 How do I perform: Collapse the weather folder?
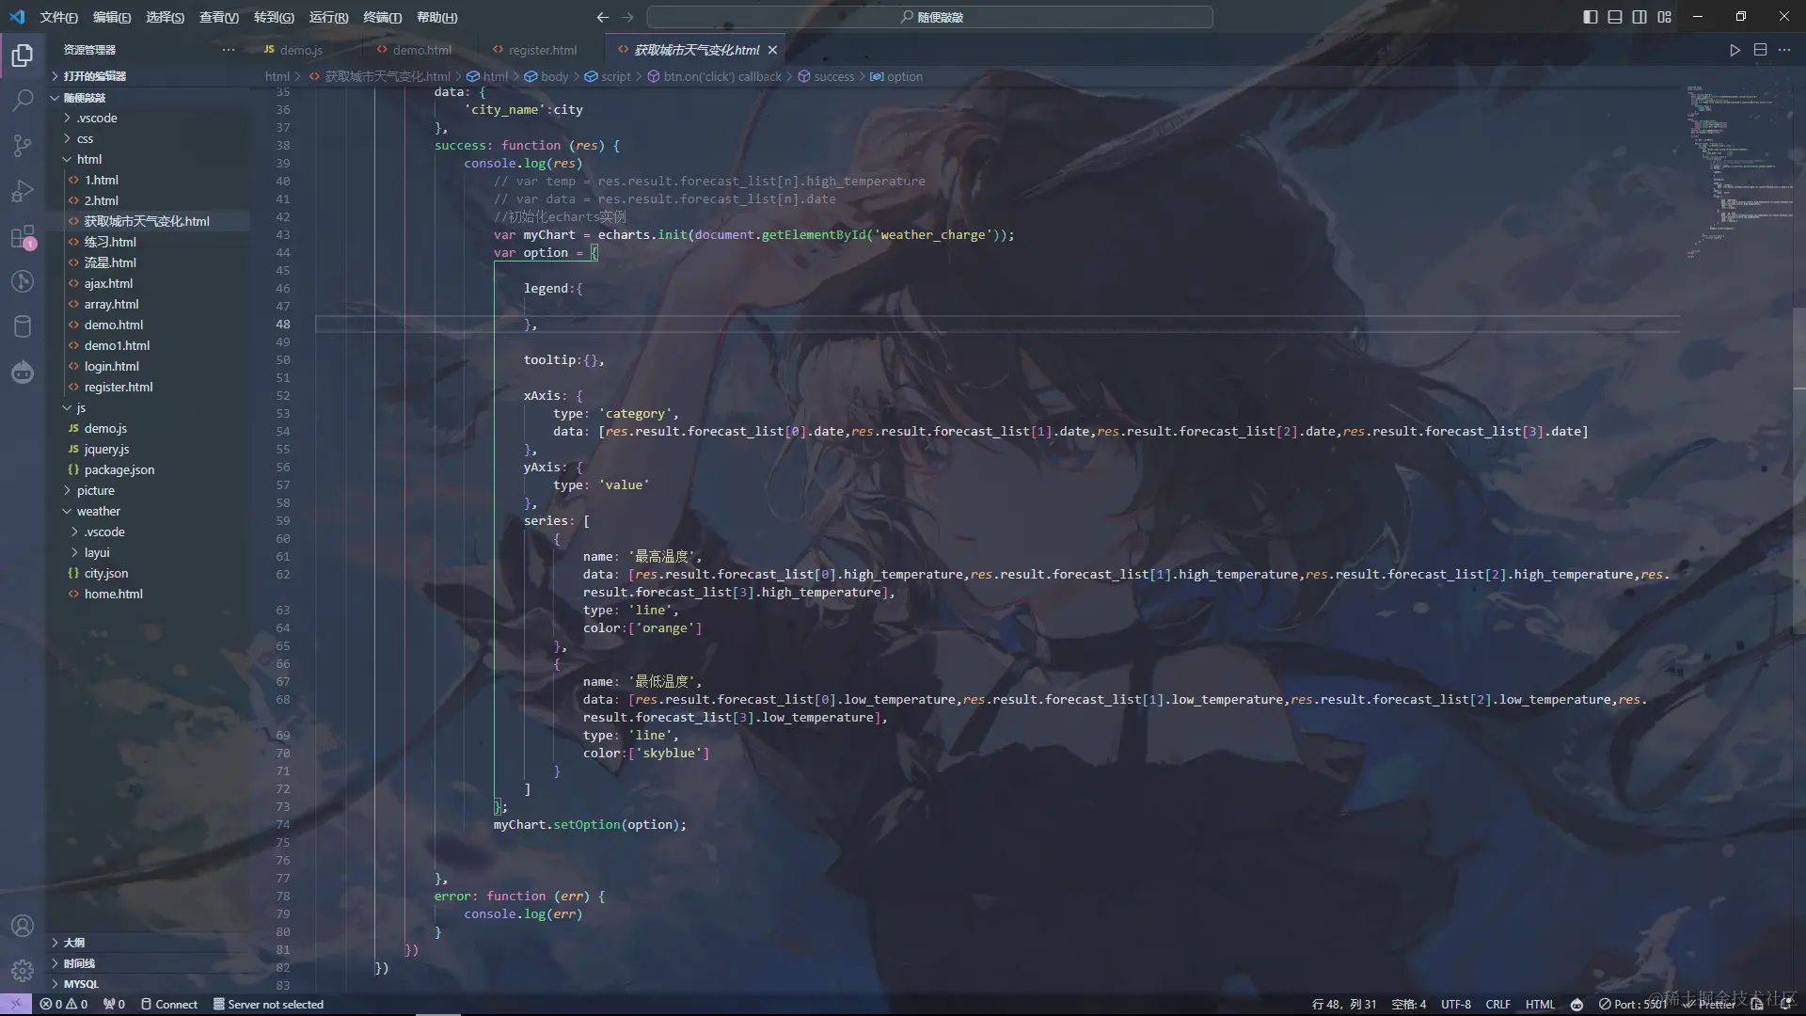[98, 511]
